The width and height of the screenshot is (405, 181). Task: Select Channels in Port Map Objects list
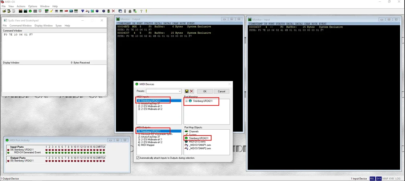coord(193,131)
